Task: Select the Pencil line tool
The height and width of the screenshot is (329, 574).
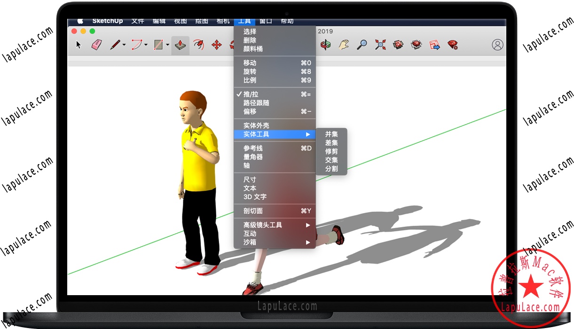Action: point(115,45)
